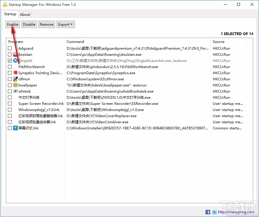This screenshot has width=259, height=217.
Task: Switch to the About tab
Action: pyautogui.click(x=25, y=14)
